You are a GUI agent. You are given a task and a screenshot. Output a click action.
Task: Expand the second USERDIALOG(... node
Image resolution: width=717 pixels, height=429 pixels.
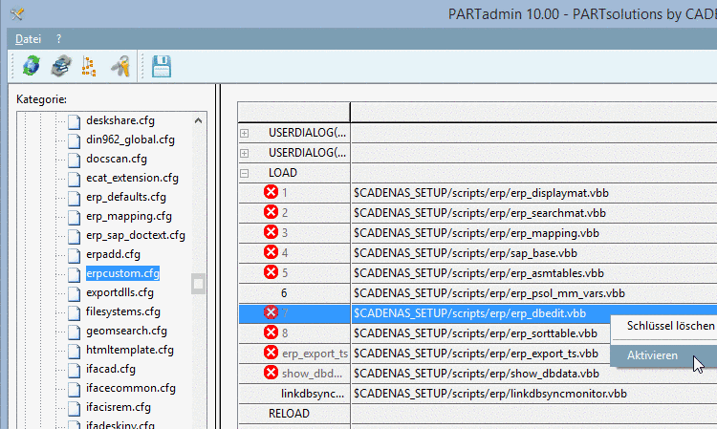[244, 153]
